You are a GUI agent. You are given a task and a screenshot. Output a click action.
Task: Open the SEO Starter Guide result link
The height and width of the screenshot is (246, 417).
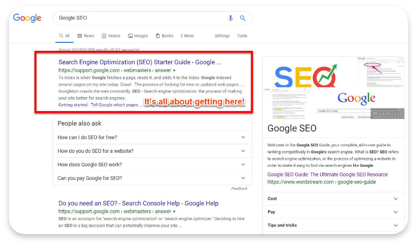[140, 62]
